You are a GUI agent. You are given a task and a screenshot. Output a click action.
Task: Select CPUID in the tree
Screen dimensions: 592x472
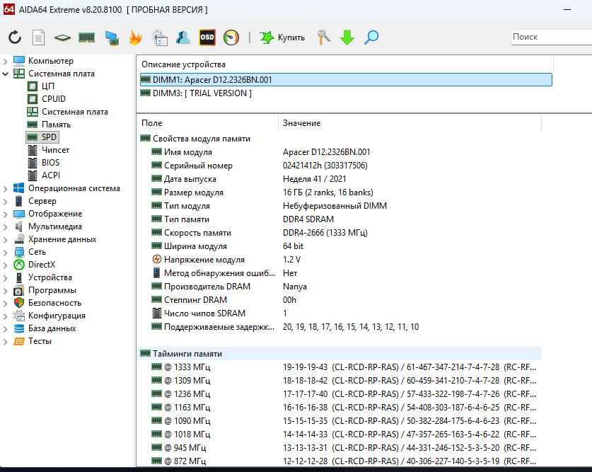(x=54, y=99)
